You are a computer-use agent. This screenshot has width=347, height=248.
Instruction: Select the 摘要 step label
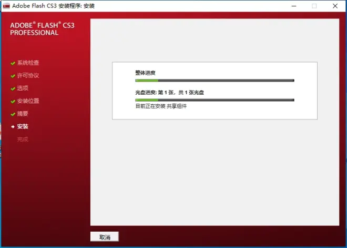(23, 114)
